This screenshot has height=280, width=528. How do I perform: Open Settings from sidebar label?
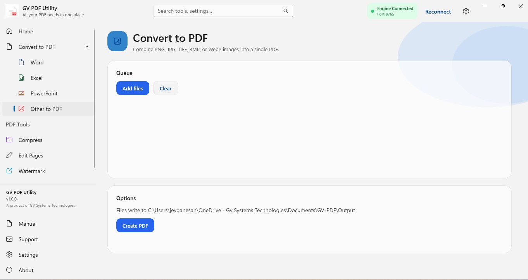[x=28, y=255]
